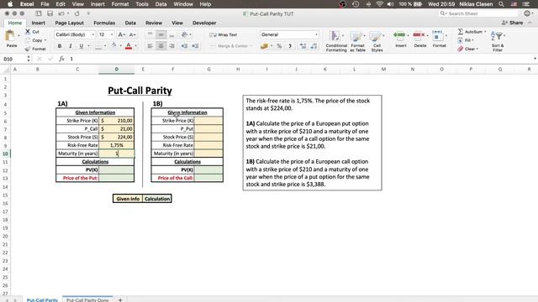Add a new sheet with plus button
Screen dimensions: 538x302
click(x=120, y=299)
